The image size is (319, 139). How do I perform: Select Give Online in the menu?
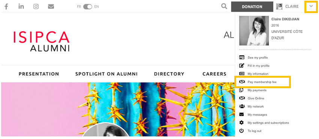click(x=256, y=98)
